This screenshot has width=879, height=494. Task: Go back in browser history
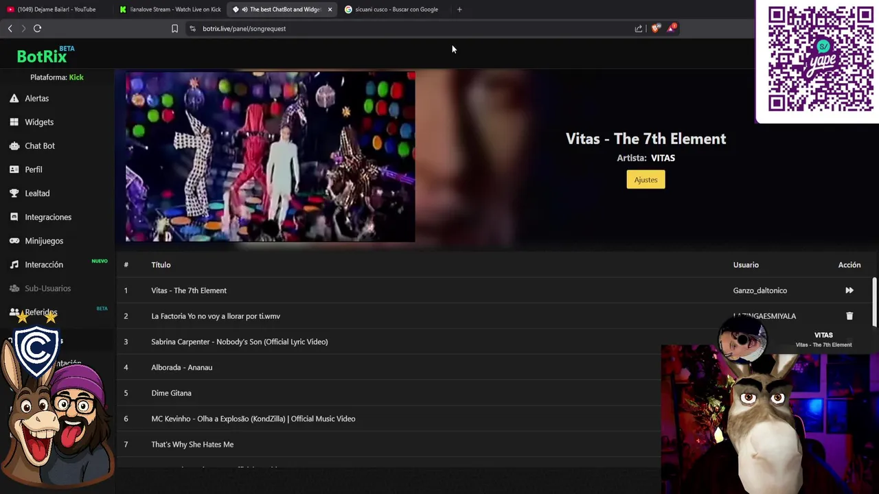click(x=10, y=28)
